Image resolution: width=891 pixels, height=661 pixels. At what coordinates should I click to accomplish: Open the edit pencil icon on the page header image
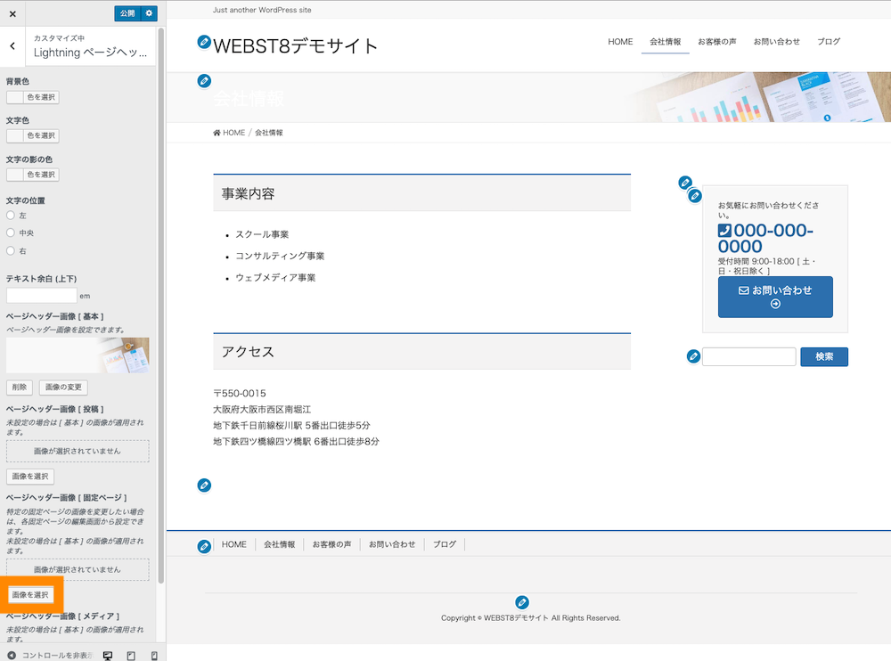coord(204,81)
